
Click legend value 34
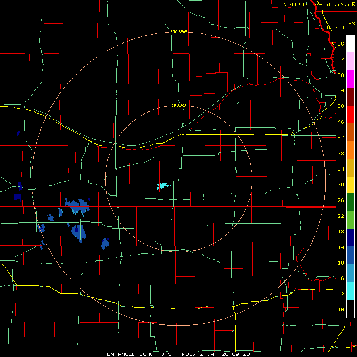341,169
